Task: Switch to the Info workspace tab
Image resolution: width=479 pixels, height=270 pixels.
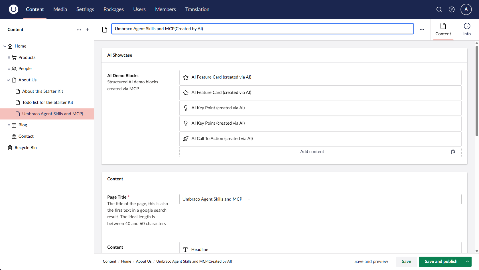Action: (x=467, y=30)
